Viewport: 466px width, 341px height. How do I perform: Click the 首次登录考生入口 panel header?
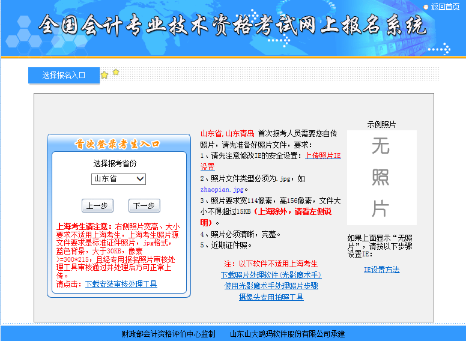pos(118,144)
